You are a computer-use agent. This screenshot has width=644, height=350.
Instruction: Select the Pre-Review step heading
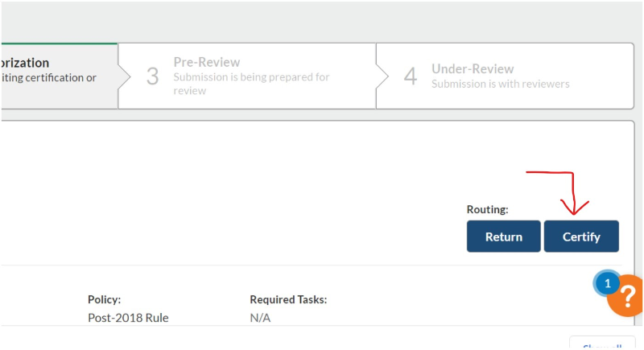(207, 62)
